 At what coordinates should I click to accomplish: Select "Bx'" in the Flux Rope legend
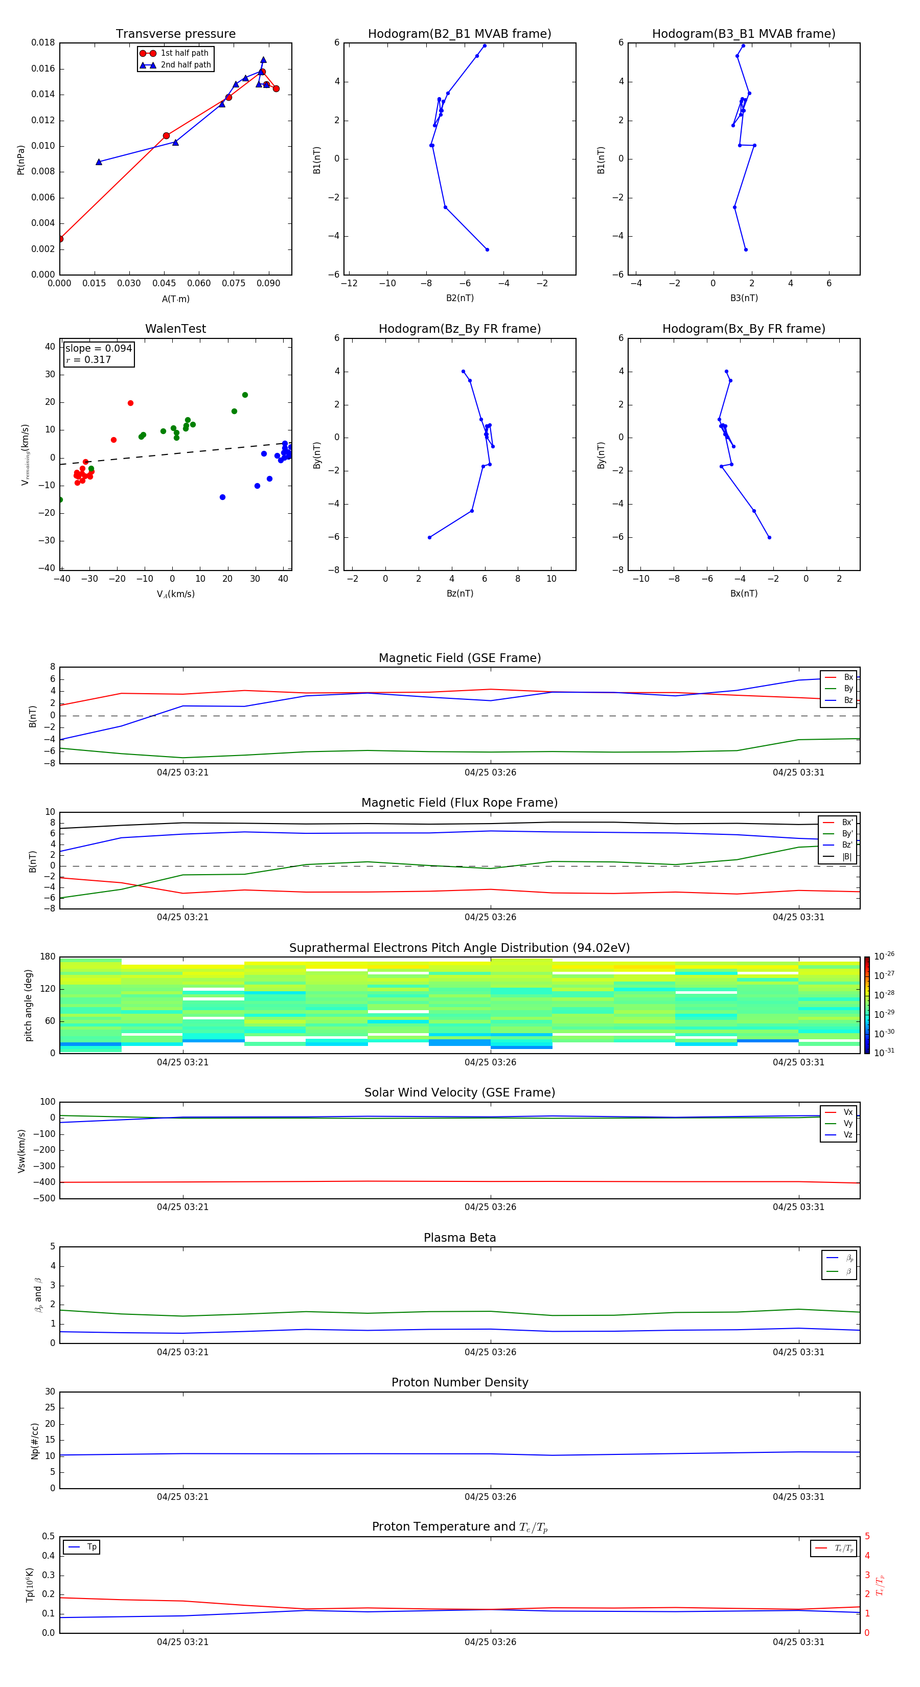point(838,823)
